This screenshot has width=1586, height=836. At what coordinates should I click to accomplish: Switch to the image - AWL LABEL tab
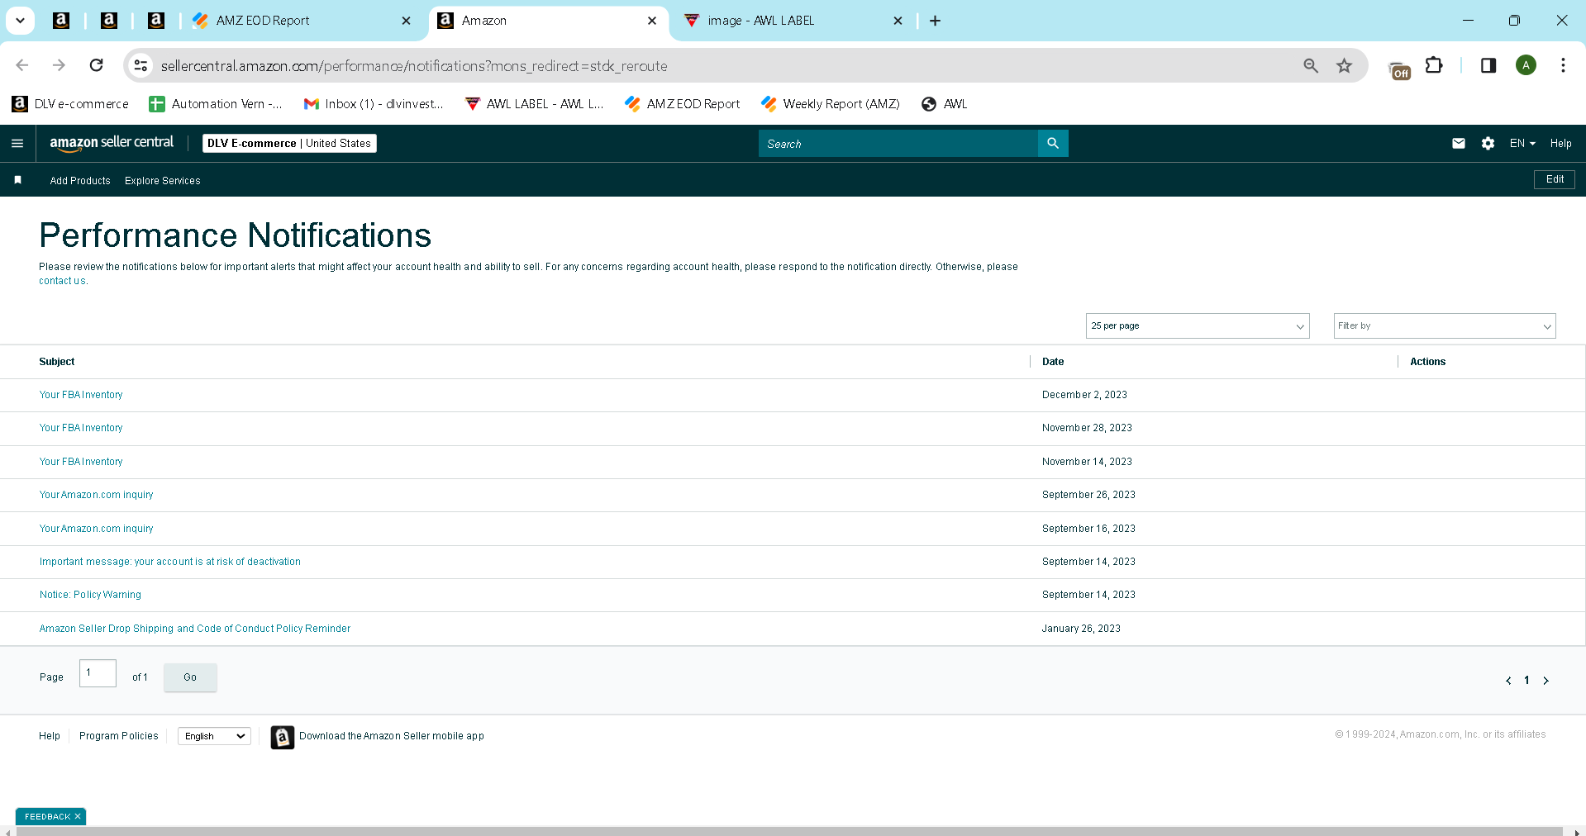(793, 21)
